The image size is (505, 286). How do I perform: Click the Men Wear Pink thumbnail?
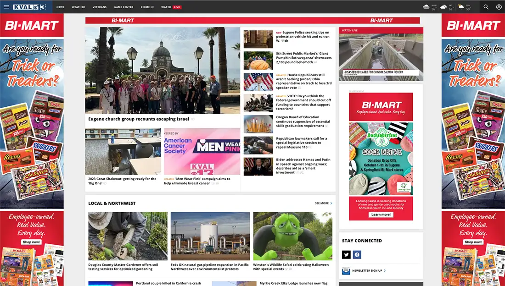(202, 152)
